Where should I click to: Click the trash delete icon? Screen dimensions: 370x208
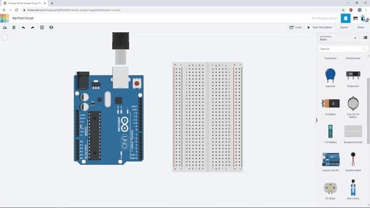[14, 28]
